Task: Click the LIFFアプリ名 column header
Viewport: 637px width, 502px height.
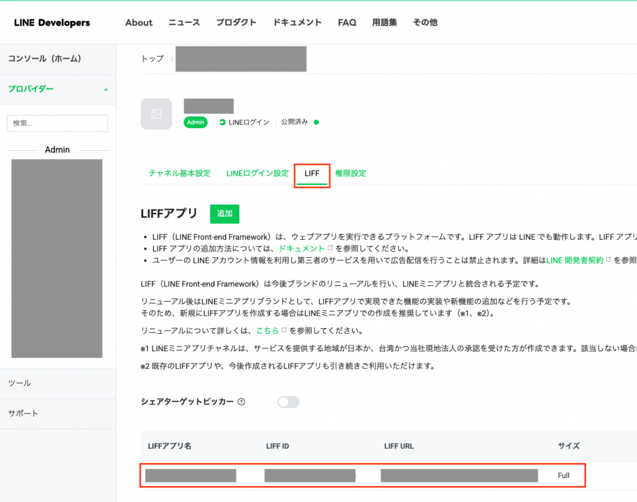Action: pyautogui.click(x=169, y=446)
